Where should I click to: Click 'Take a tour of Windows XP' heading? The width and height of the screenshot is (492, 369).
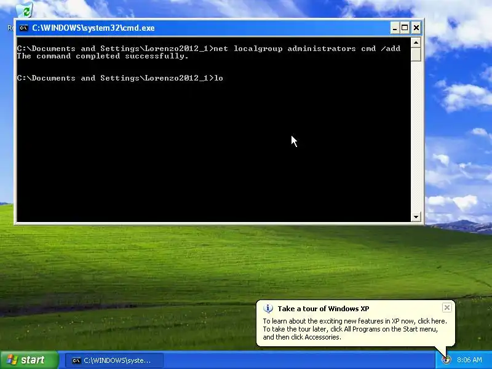point(323,309)
